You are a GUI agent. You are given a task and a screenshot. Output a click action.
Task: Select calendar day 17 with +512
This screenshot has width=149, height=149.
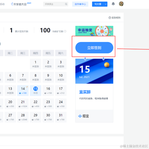click(x=61, y=91)
